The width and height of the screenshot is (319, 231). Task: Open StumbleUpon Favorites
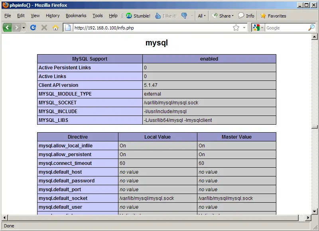[273, 16]
